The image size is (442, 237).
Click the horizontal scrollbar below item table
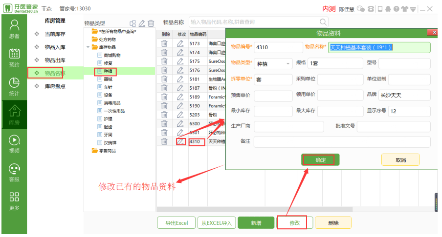click(255, 209)
